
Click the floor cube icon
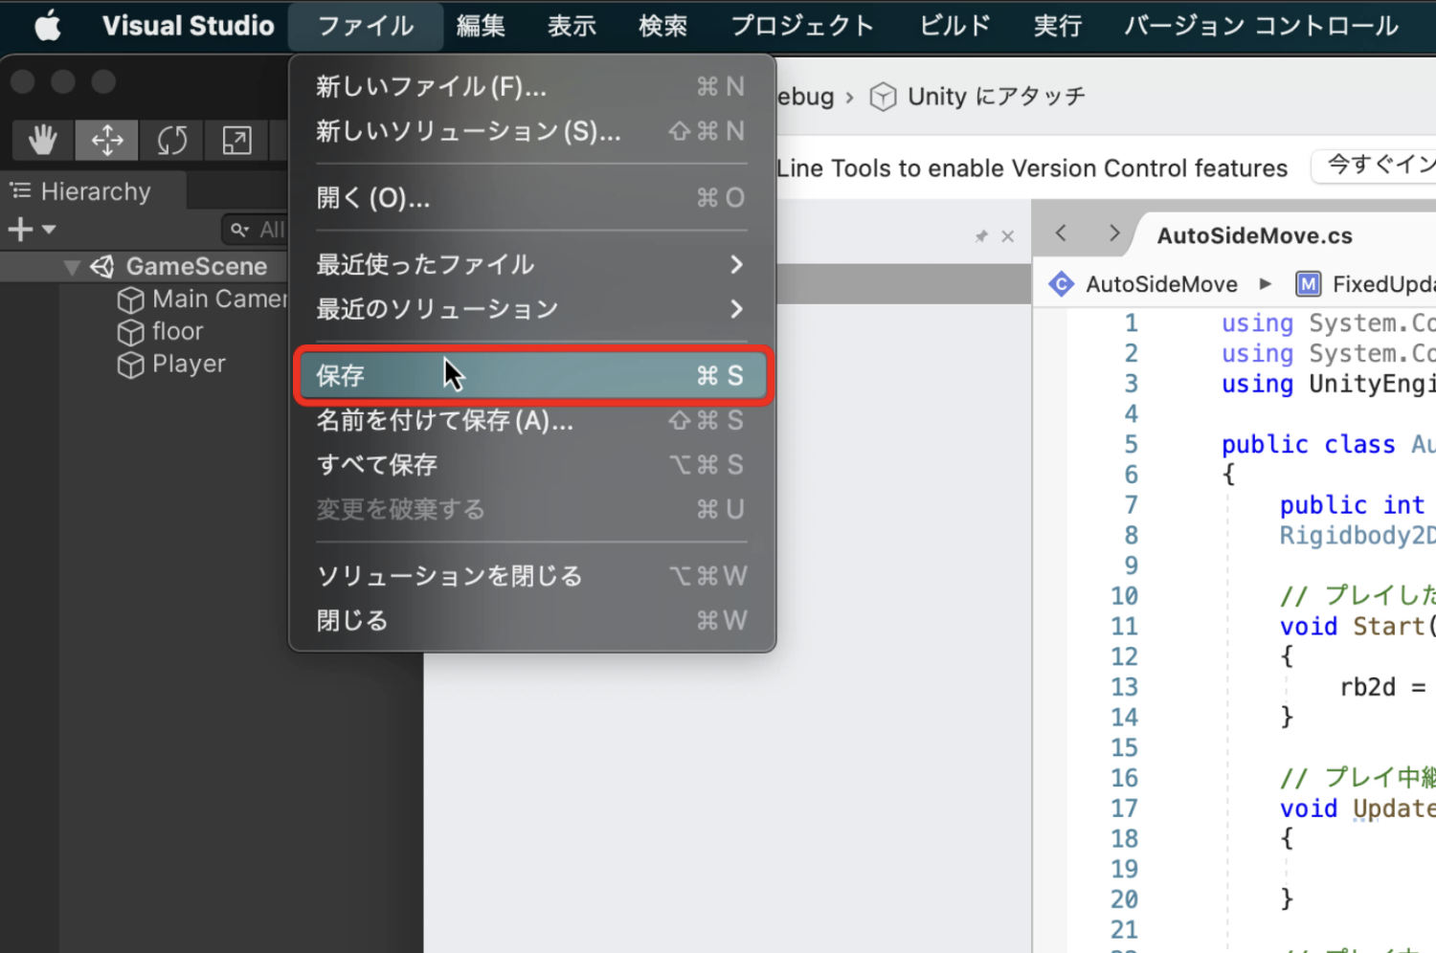[130, 333]
